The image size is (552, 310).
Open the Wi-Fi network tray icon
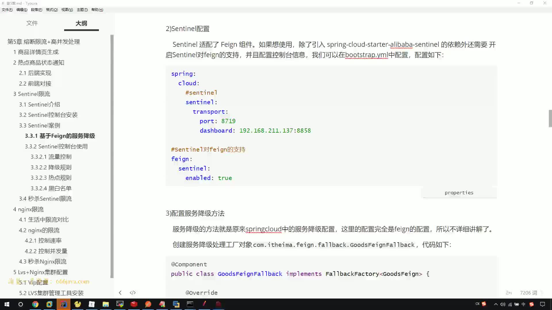tap(510, 304)
